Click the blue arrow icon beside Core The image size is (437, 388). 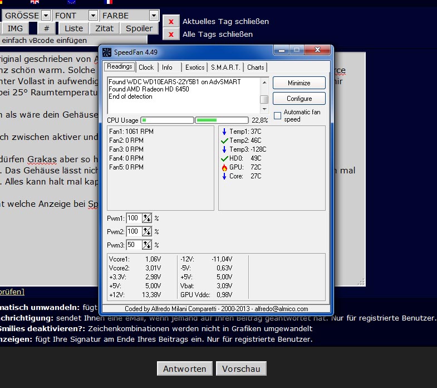(x=224, y=176)
